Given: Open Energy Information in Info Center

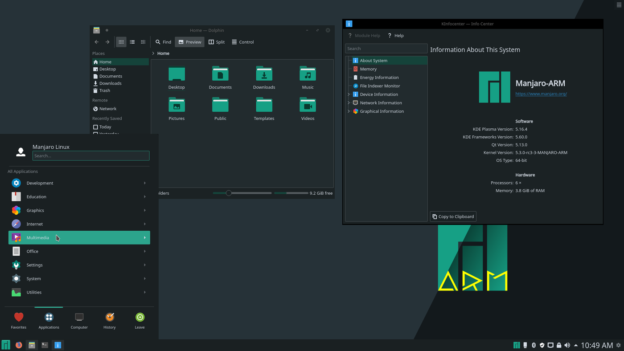Looking at the screenshot, I should point(378,77).
